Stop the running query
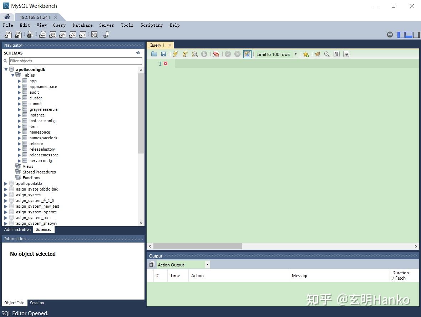Screen dimensions: 421x317 coord(204,54)
